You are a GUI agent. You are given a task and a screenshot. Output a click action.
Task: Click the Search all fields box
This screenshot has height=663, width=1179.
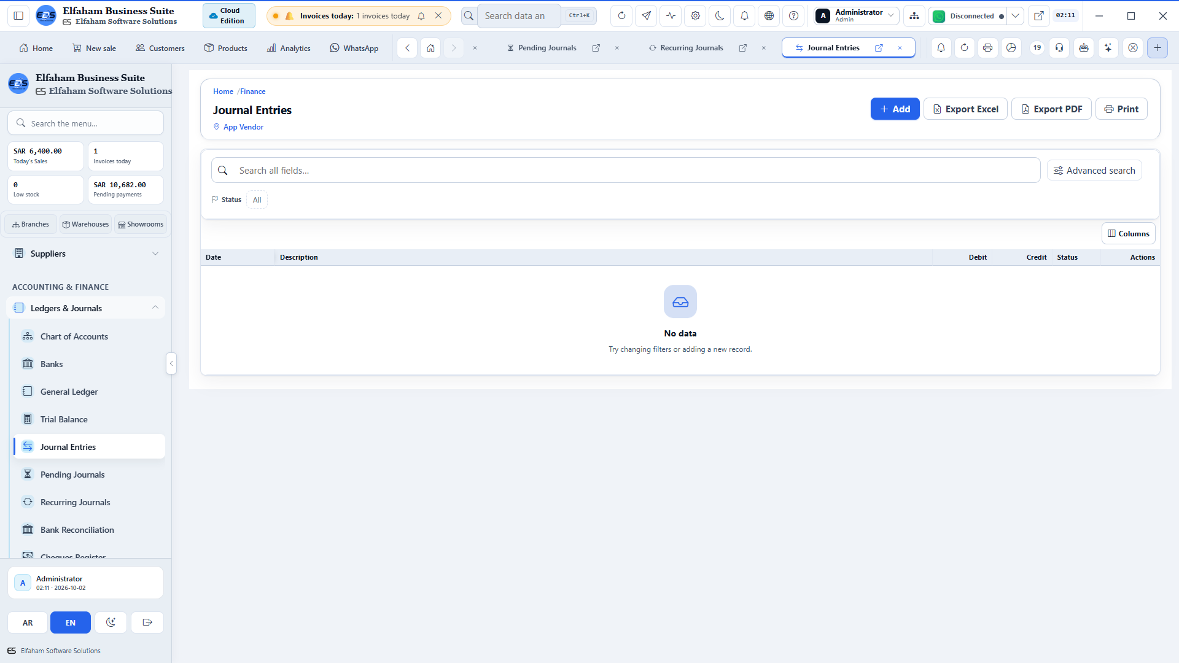[626, 171]
